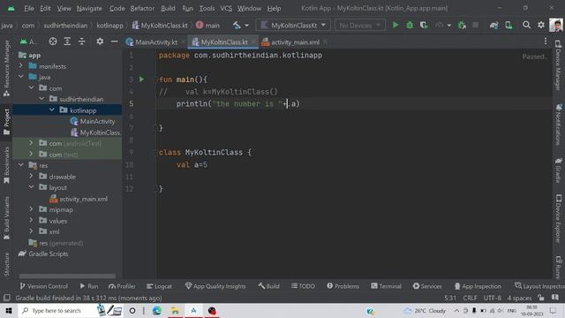
Task: Open the Refactor menu
Action: [x=142, y=8]
